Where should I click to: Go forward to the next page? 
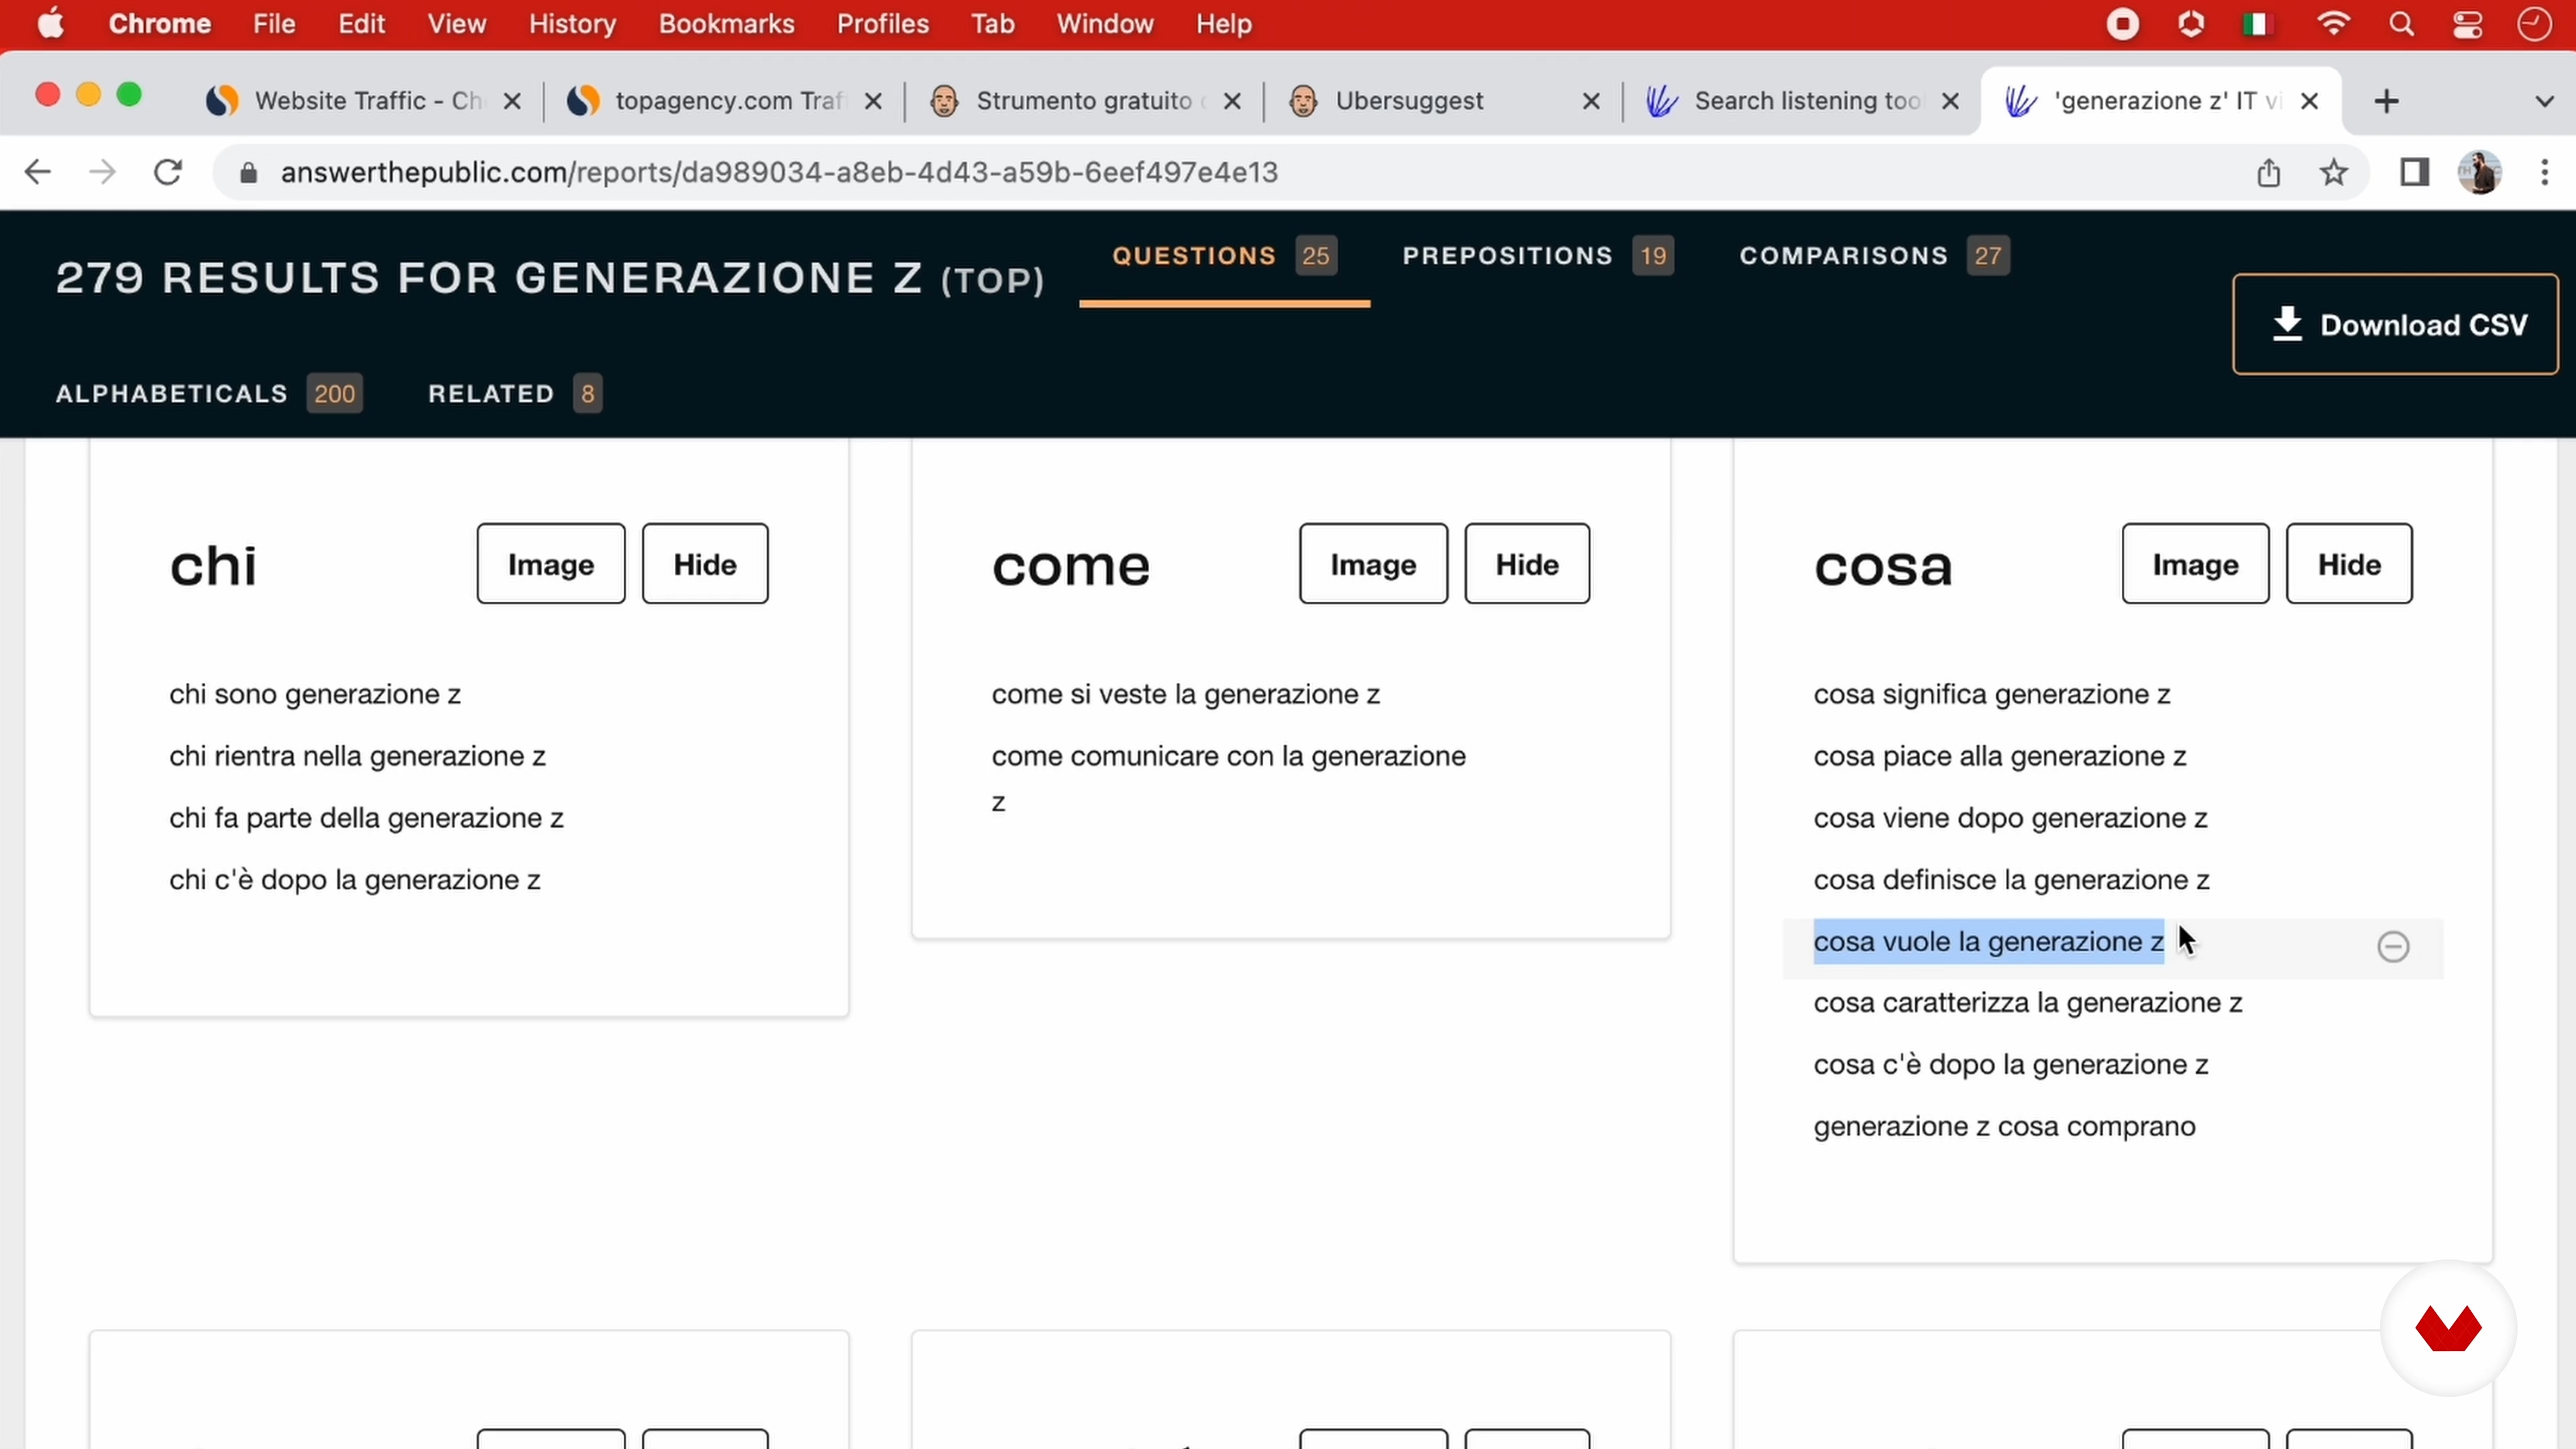coord(102,172)
